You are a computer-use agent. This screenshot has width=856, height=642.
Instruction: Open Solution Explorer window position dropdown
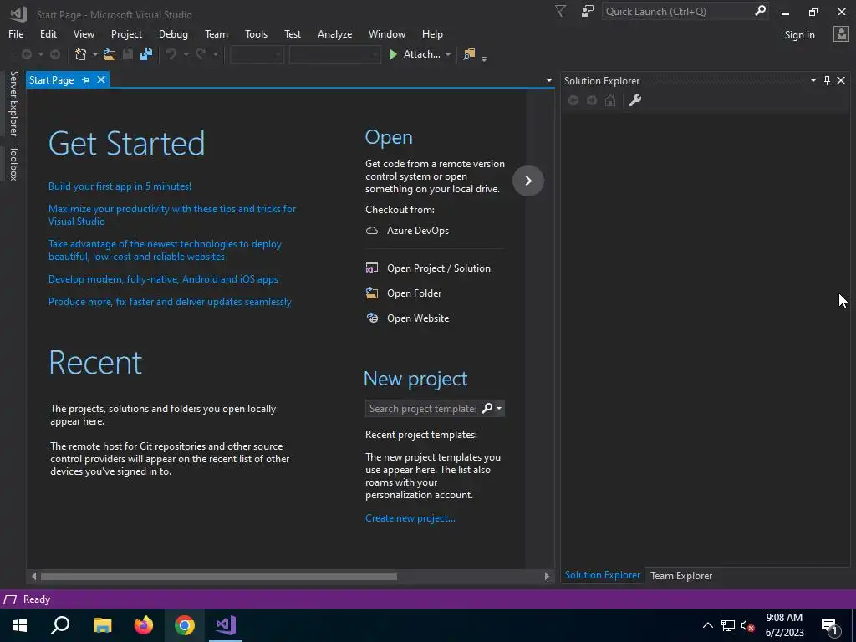813,80
